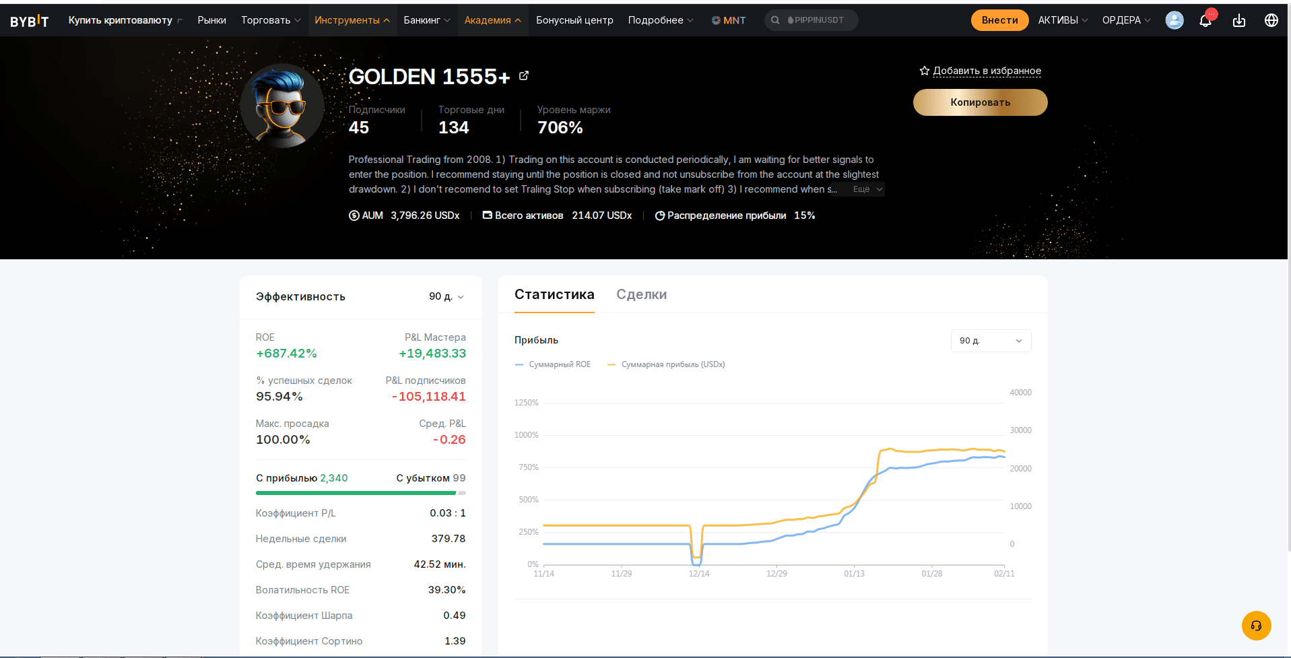1291x658 pixels.
Task: Open the user profile avatar icon
Action: click(x=1174, y=20)
